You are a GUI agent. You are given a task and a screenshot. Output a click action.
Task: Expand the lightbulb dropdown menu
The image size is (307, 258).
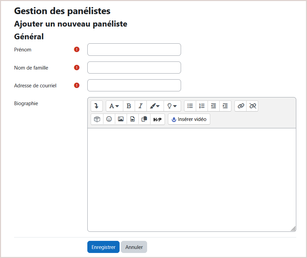point(172,106)
